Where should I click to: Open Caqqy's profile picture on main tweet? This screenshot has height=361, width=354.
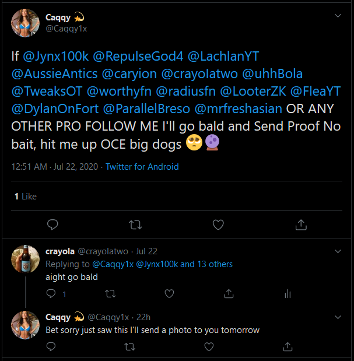[x=26, y=23]
